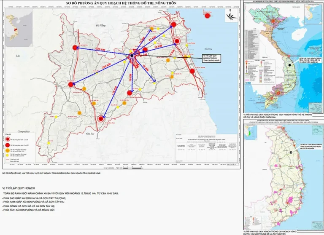This screenshot has height=235, width=324.
Task: Click the heading 'VỊ TRÍ LẬP QUY HOẠCH'
Action: (x=19, y=188)
